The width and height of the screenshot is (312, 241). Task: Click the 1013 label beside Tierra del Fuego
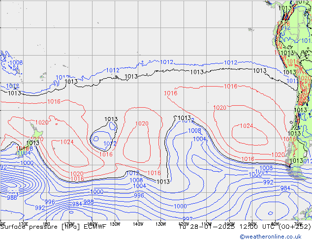point(296,161)
